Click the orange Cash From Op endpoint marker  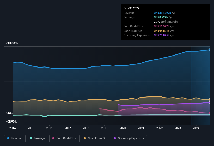tap(210, 99)
